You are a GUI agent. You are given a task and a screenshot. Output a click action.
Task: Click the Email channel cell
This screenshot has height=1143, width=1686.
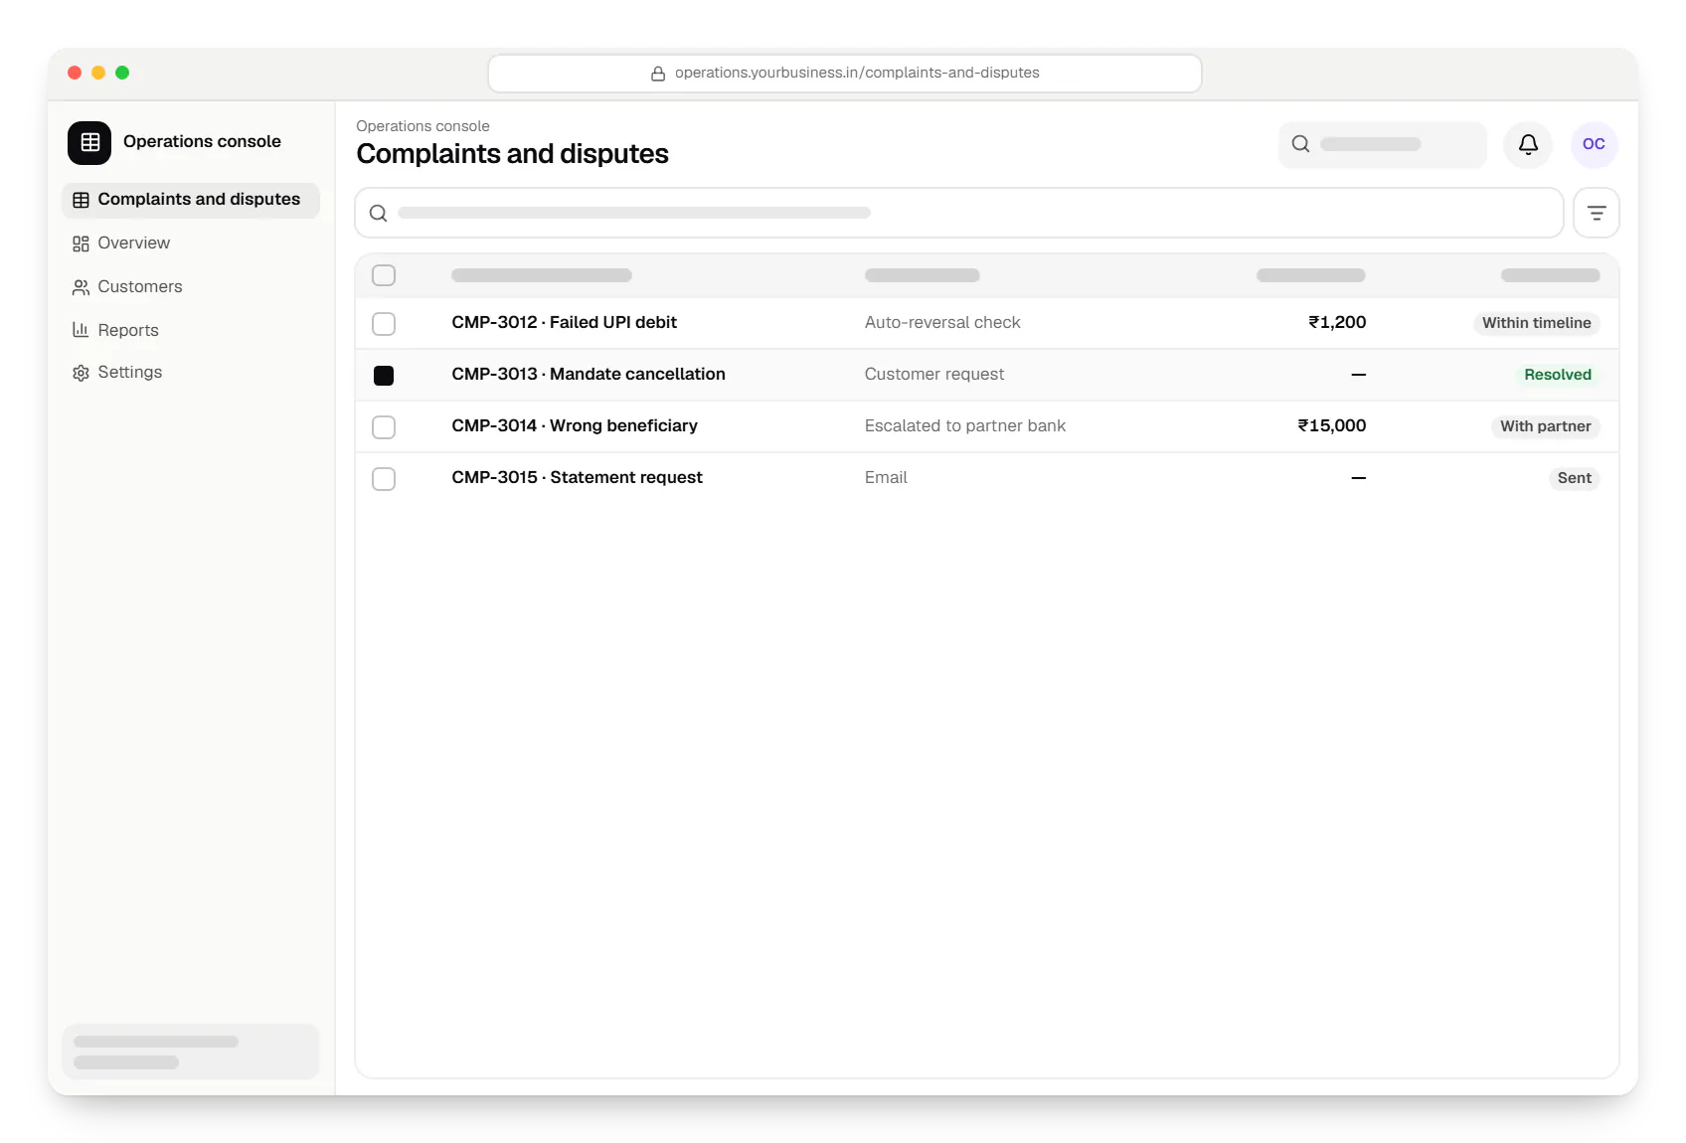pyautogui.click(x=886, y=477)
